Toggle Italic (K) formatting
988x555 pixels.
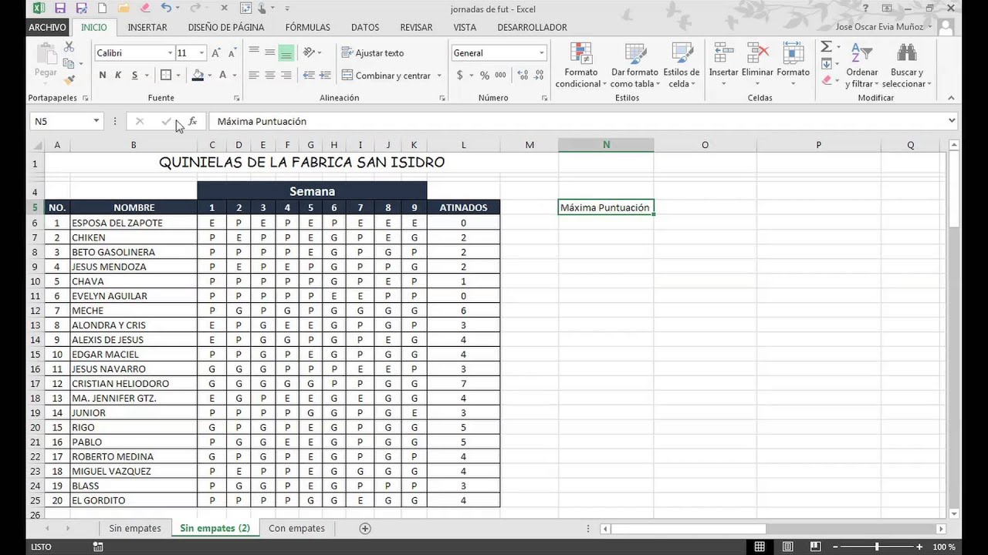pos(118,76)
